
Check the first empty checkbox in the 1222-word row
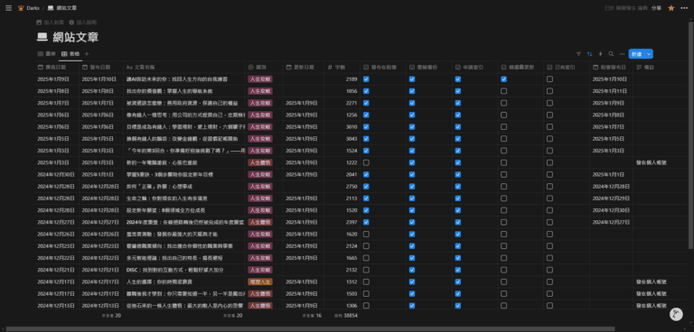366,162
